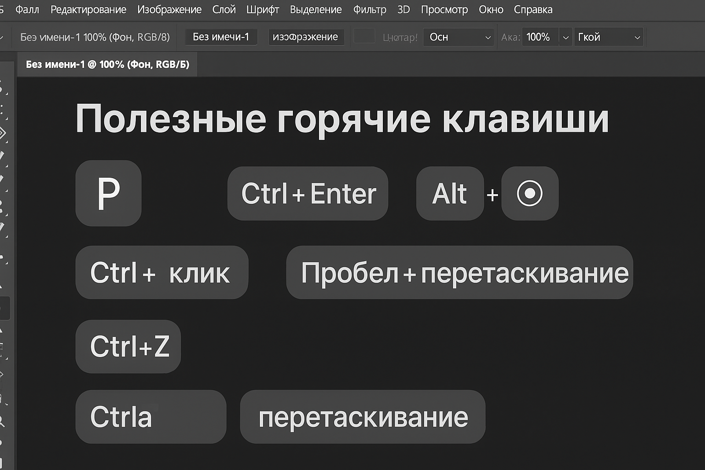Click the small dark swatch beside Цнотар!
This screenshot has height=470, width=705.
(x=364, y=36)
